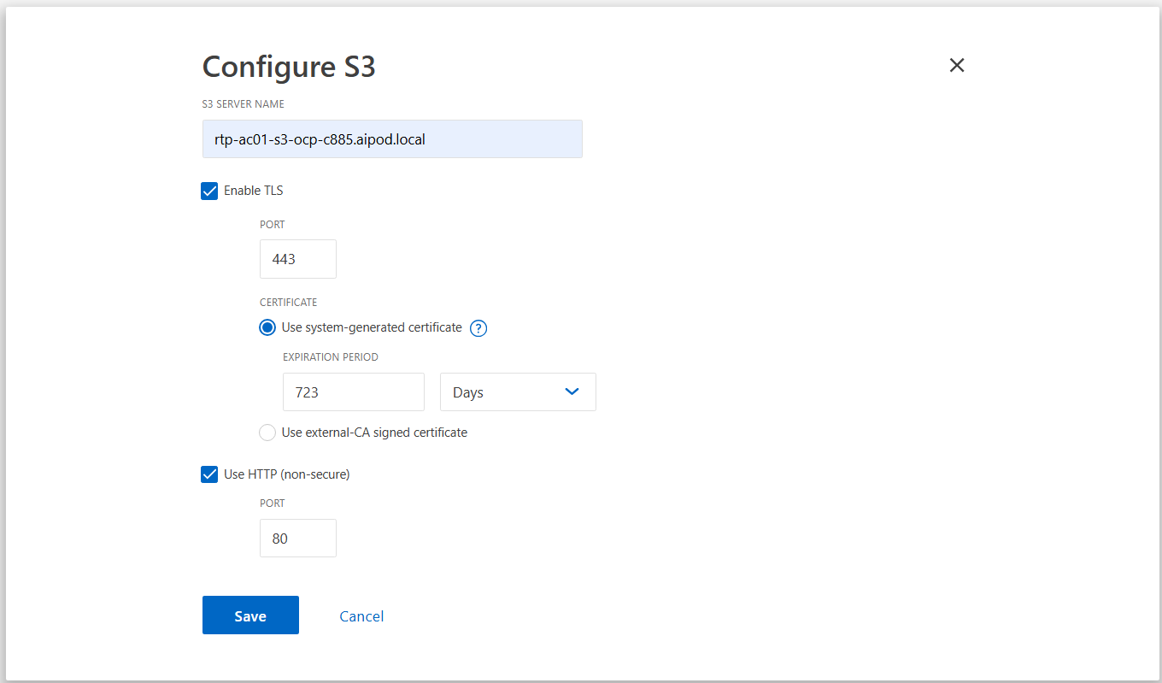Screen dimensions: 1162x683
Task: Select the expiration period value 723
Action: pos(353,392)
